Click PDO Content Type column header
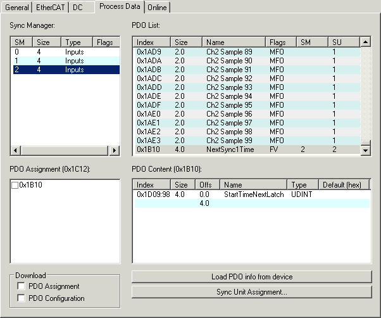The image size is (381, 318). click(303, 185)
